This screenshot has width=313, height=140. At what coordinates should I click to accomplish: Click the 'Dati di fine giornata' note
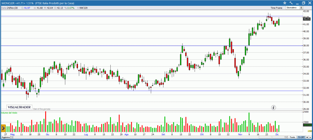[x=42, y=109]
